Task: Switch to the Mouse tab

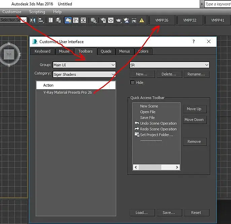Action: click(x=64, y=51)
